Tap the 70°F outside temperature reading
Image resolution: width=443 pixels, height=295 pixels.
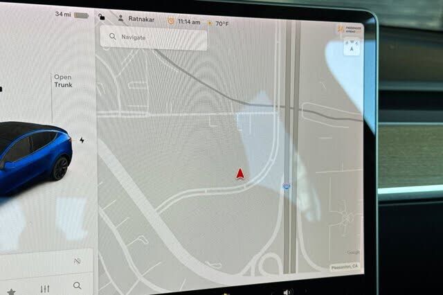click(221, 23)
